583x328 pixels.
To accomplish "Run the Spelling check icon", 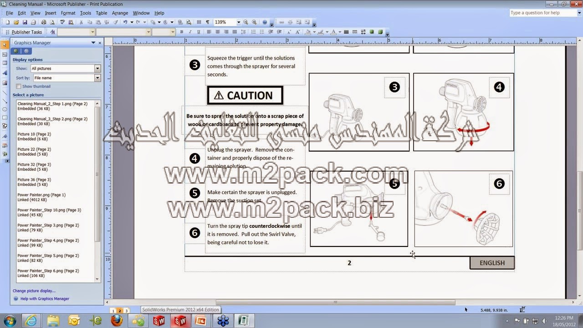I will click(x=62, y=22).
